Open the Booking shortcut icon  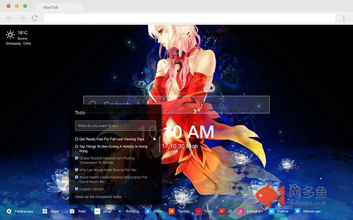pos(120,211)
